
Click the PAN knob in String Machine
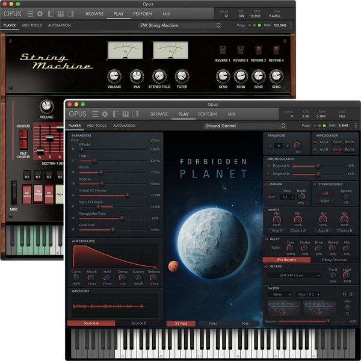(x=137, y=76)
